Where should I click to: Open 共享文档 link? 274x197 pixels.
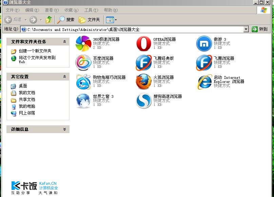point(27,100)
